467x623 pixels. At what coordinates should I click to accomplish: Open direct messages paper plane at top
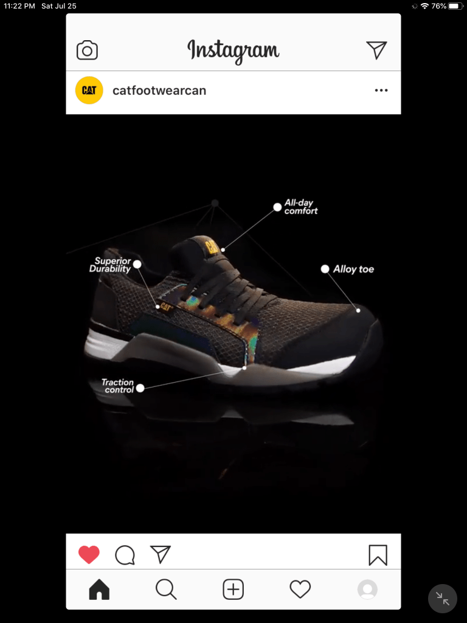point(376,50)
